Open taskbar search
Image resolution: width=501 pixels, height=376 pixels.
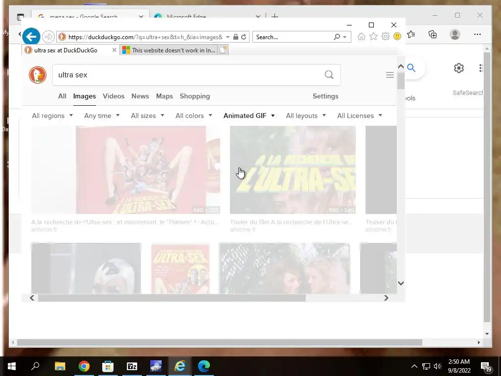(x=35, y=366)
